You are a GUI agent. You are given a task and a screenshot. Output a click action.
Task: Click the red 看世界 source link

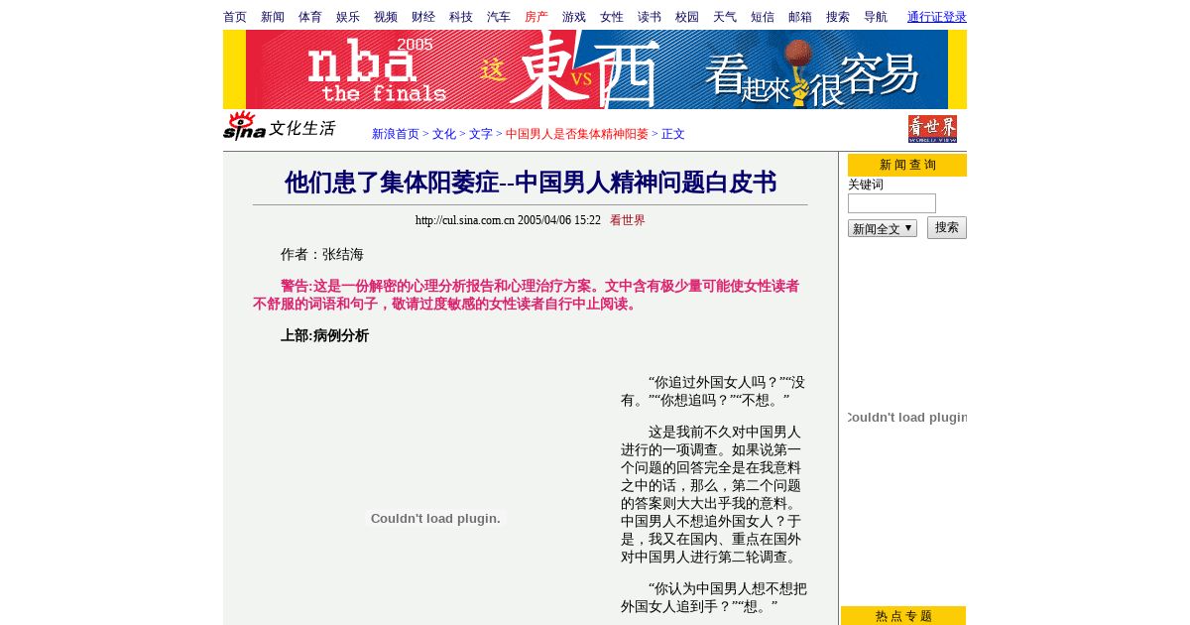pyautogui.click(x=628, y=220)
